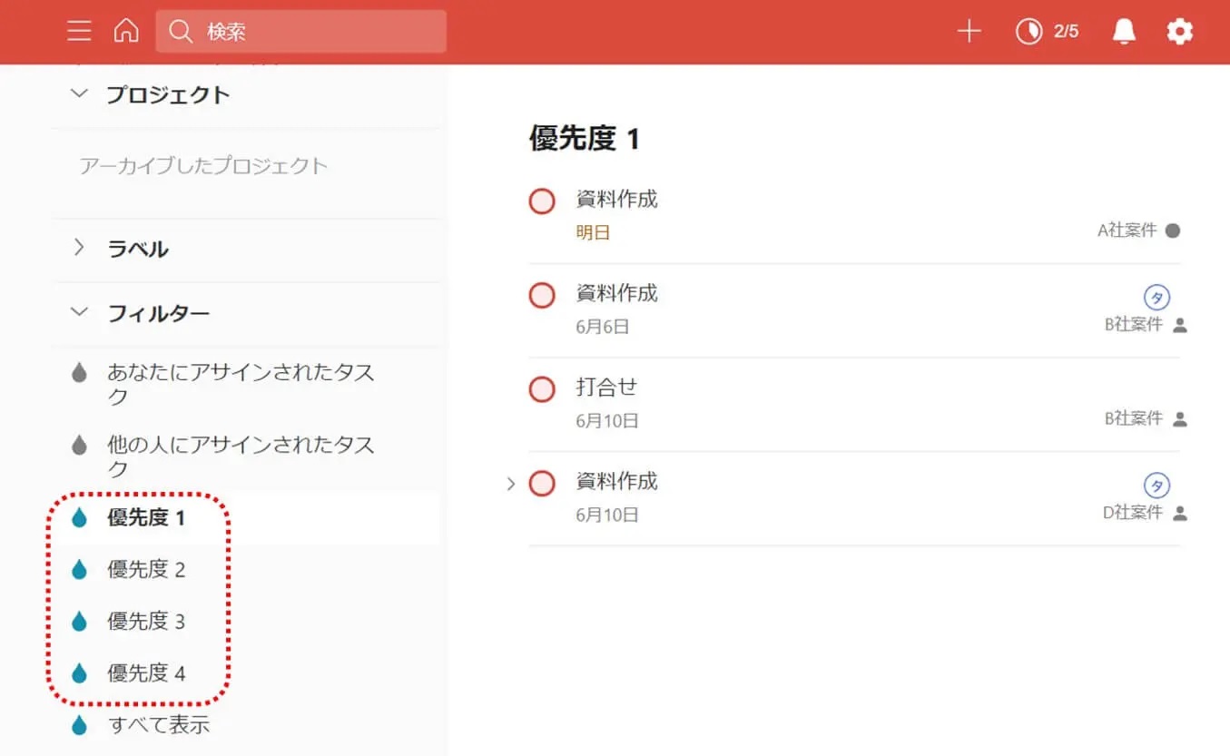
Task: Click the magnifier icon in the search box
Action: coord(181,32)
